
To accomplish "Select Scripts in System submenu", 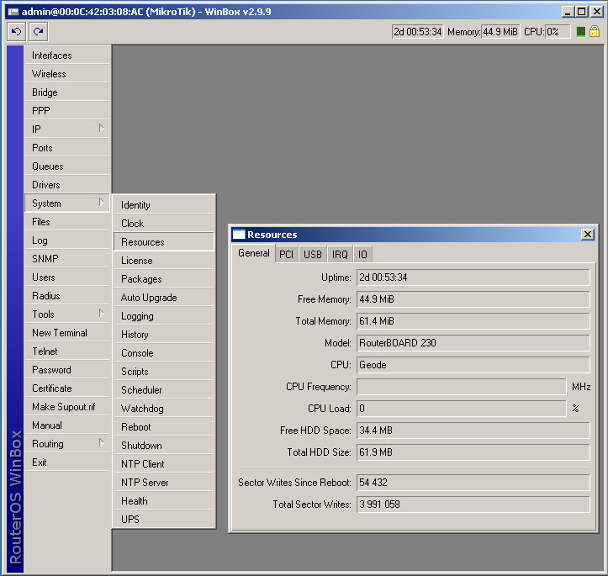I will 164,372.
